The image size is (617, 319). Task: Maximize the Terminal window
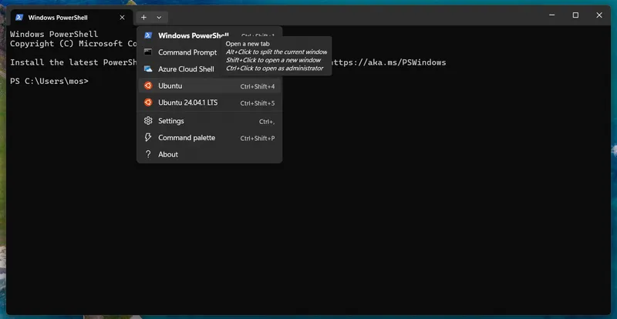575,15
